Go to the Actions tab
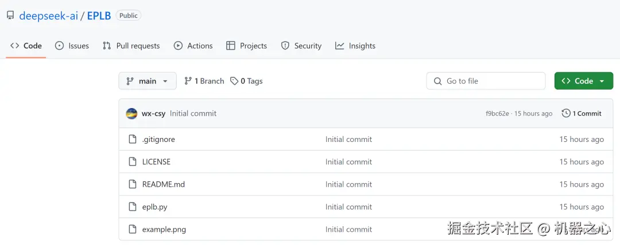 tap(193, 46)
